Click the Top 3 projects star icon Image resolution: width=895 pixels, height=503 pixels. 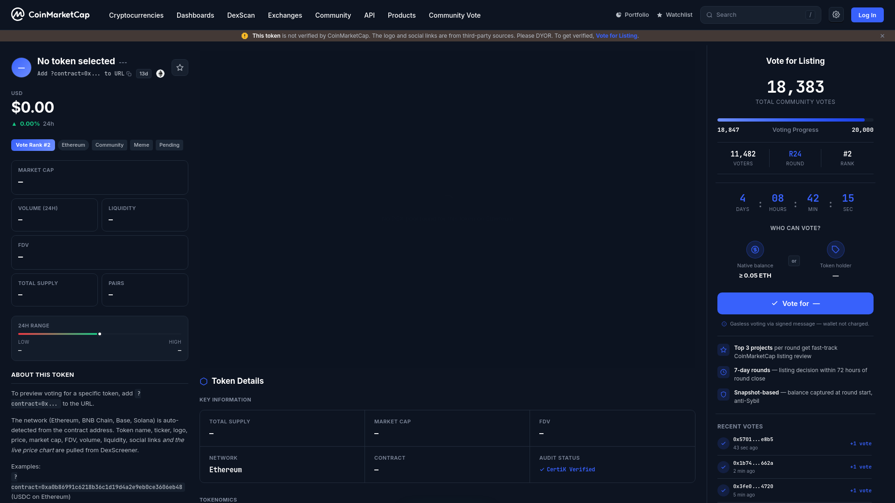[x=723, y=350]
